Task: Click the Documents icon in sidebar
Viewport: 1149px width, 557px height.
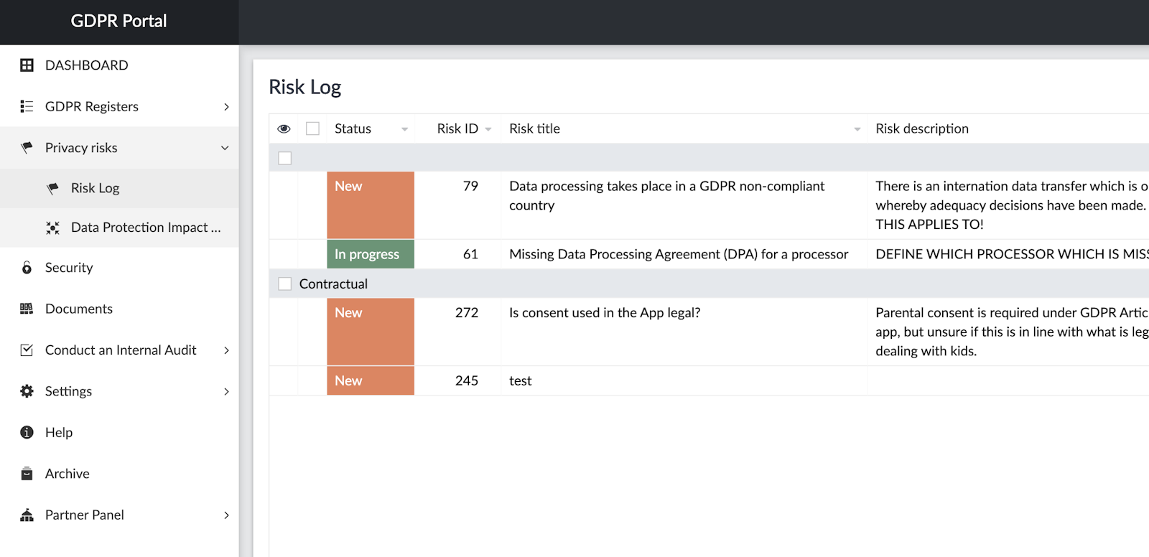Action: (27, 309)
